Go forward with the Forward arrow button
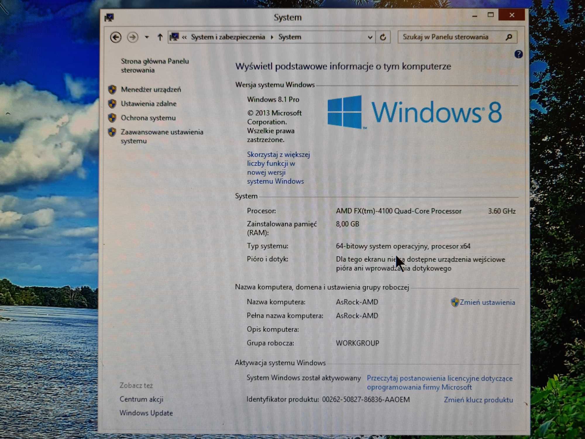The image size is (585, 439). click(133, 37)
